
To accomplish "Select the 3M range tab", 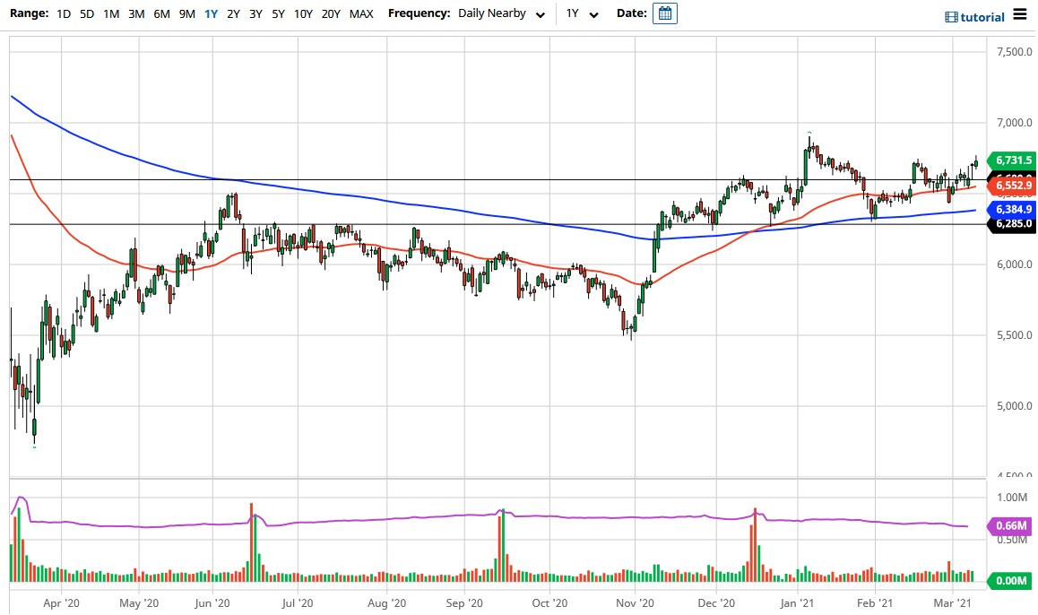I will coord(135,13).
